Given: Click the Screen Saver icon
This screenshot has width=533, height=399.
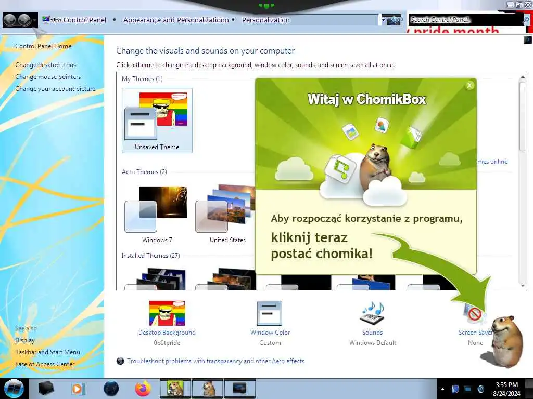Looking at the screenshot, I should point(475,314).
